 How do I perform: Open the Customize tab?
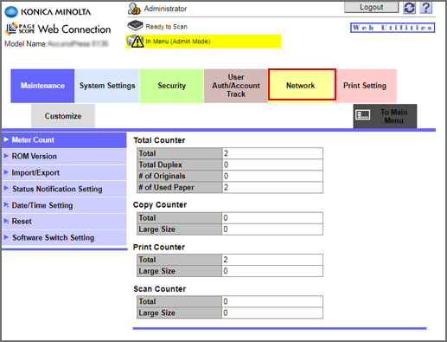point(63,116)
